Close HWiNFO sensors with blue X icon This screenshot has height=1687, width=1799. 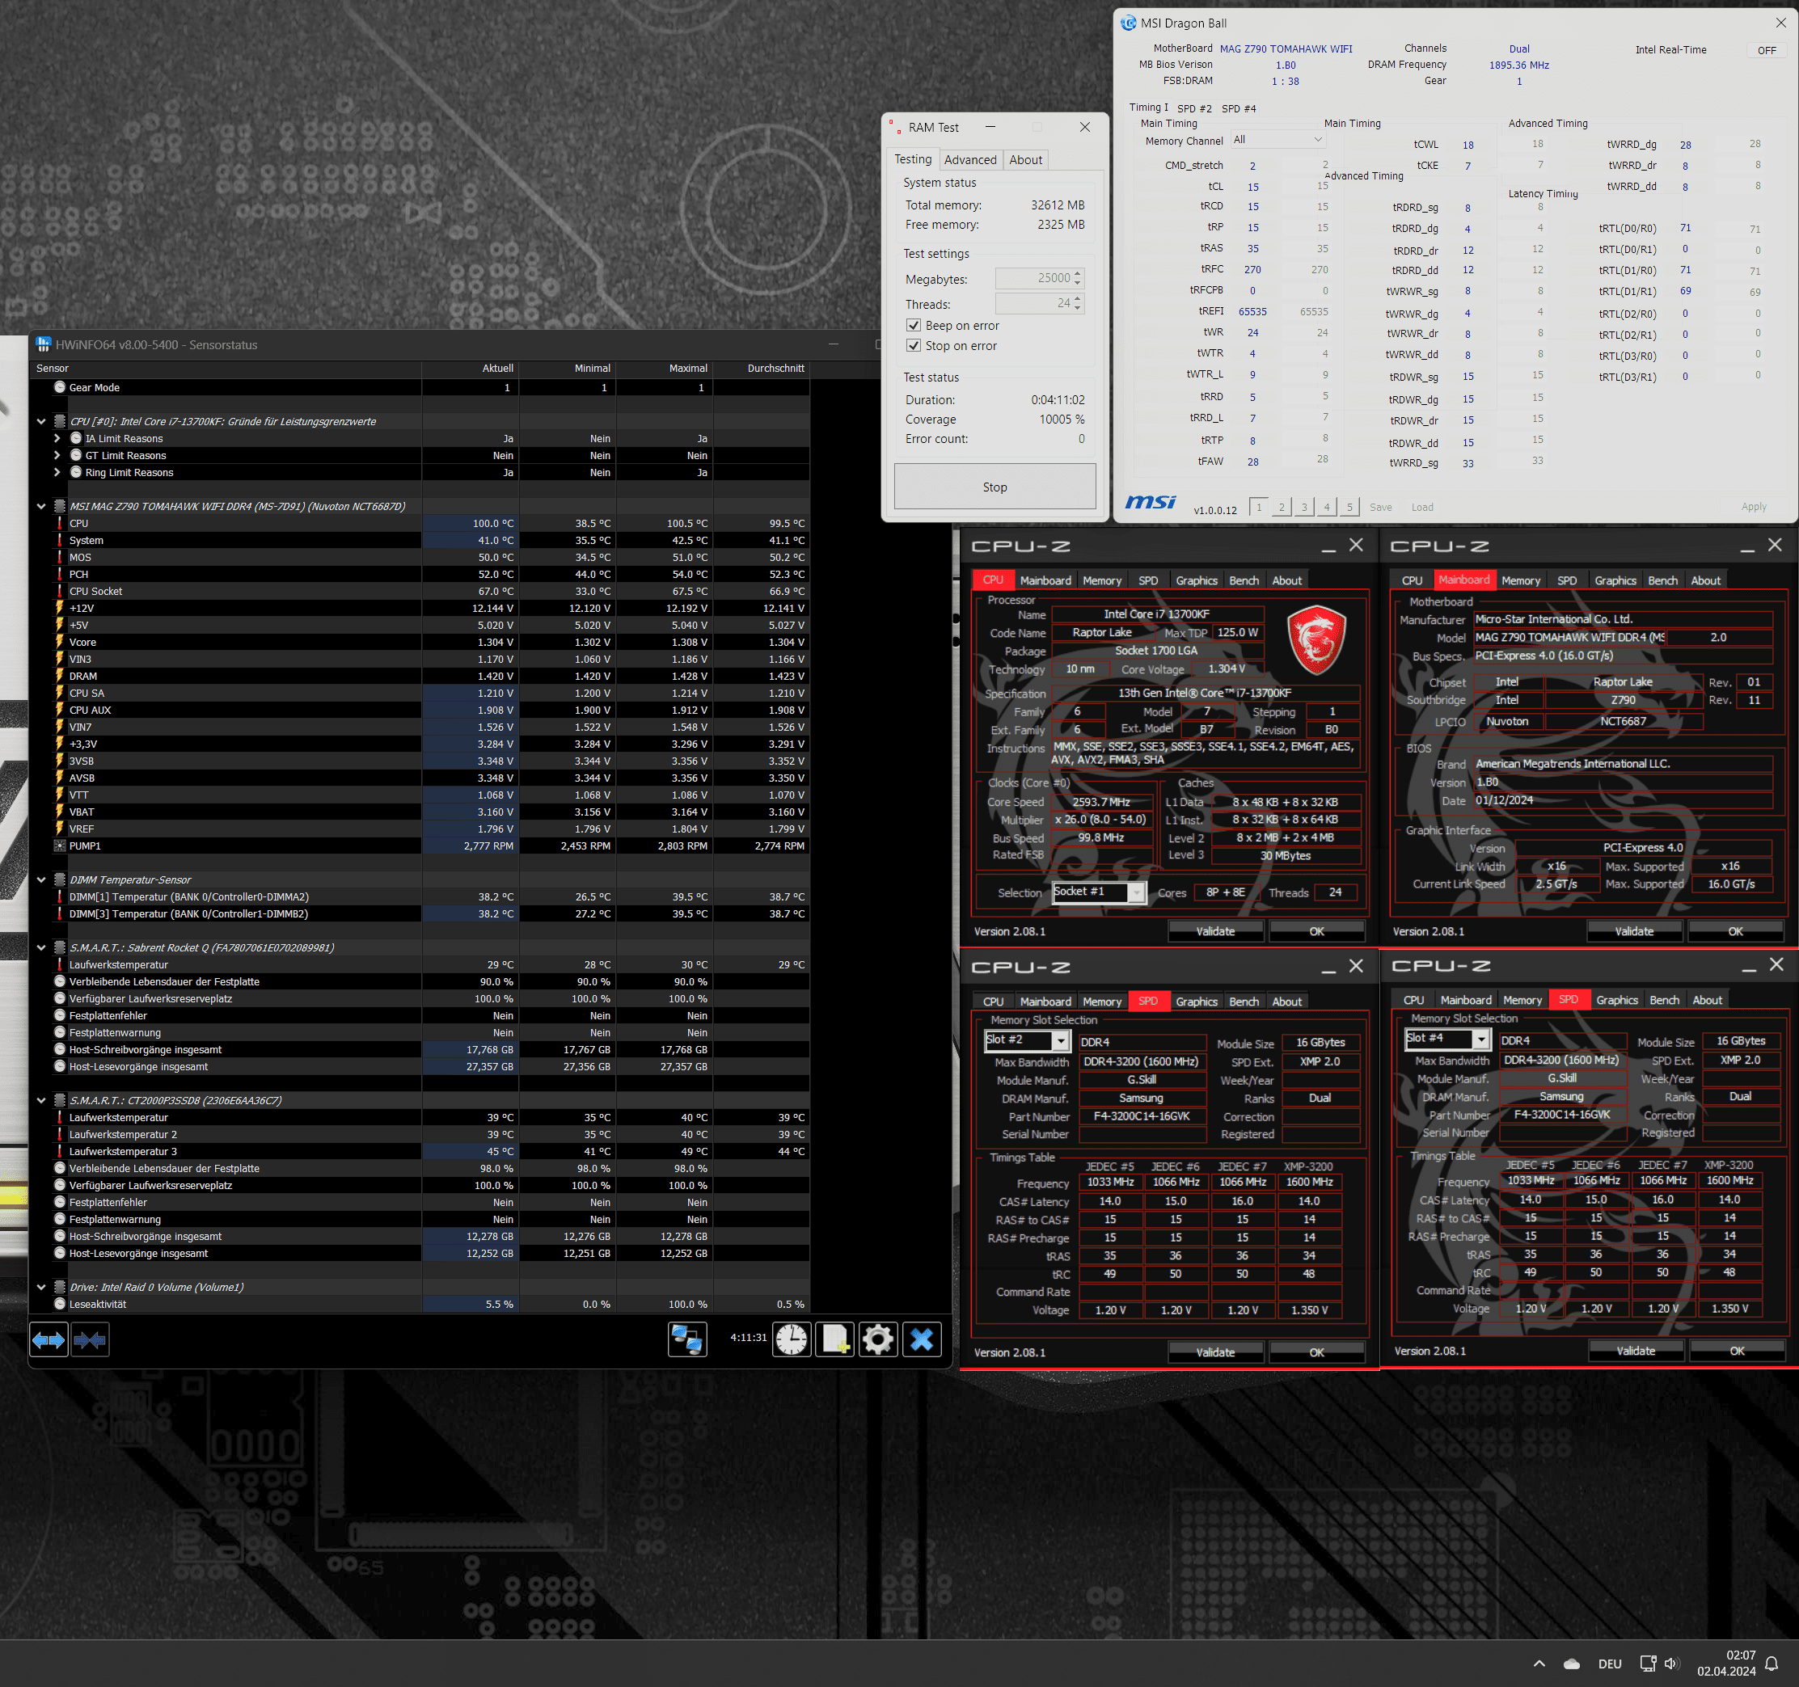[921, 1339]
